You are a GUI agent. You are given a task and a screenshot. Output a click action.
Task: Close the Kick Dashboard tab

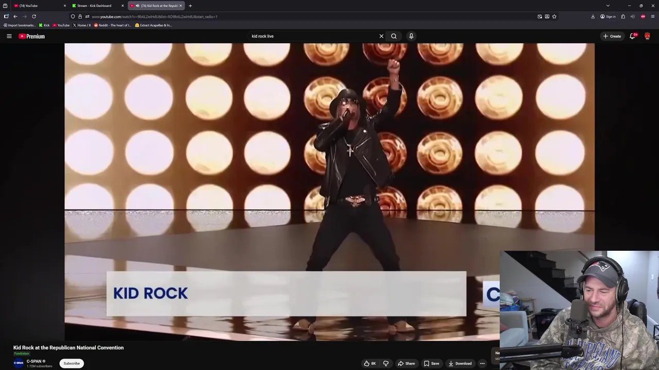tap(123, 6)
